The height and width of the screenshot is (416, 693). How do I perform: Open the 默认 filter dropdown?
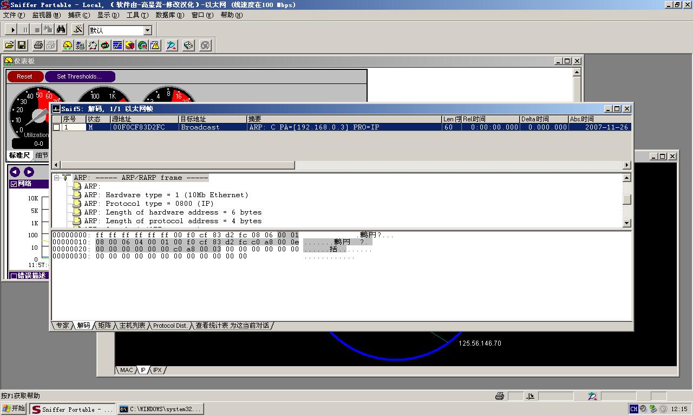(x=147, y=30)
